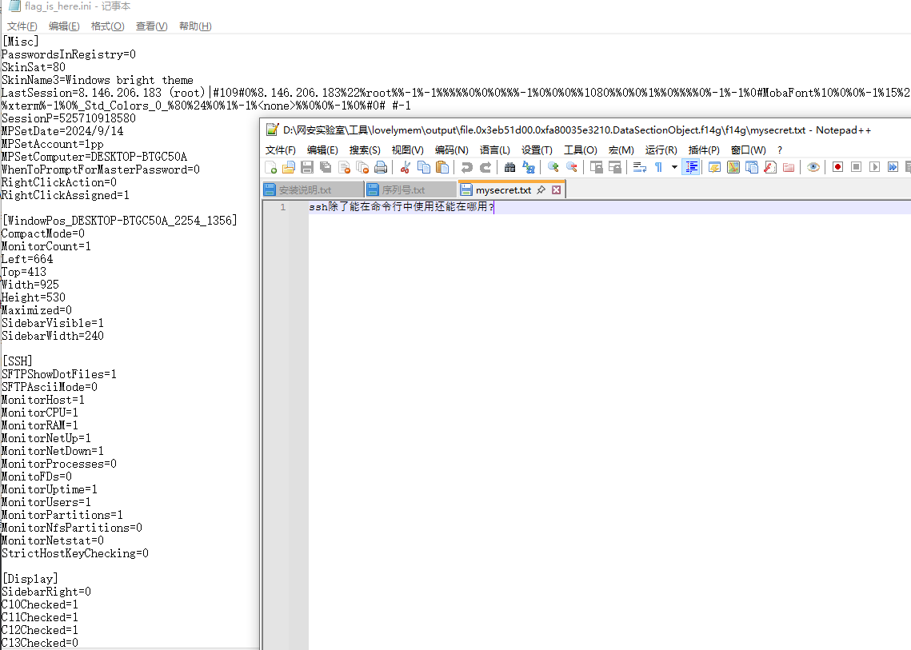Open 文件(F) menu in the 记事本 window
Screen dimensions: 911x650
(22, 26)
